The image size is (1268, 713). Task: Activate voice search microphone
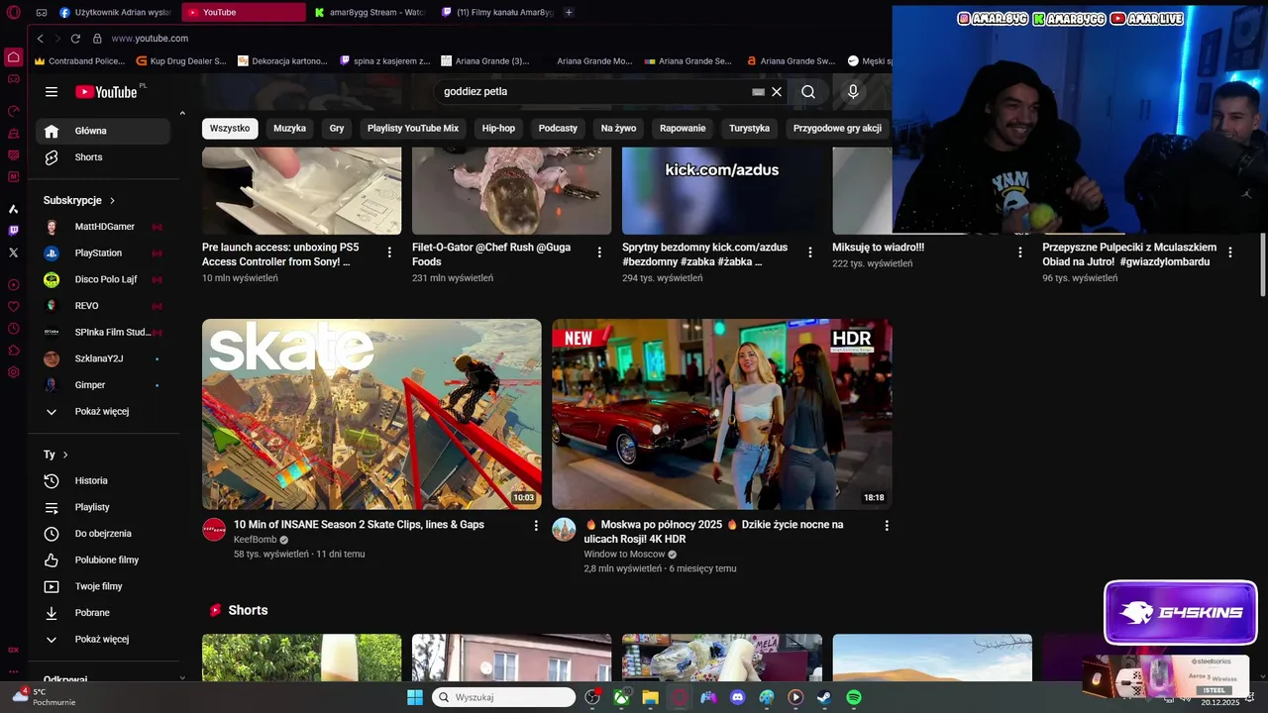point(853,92)
